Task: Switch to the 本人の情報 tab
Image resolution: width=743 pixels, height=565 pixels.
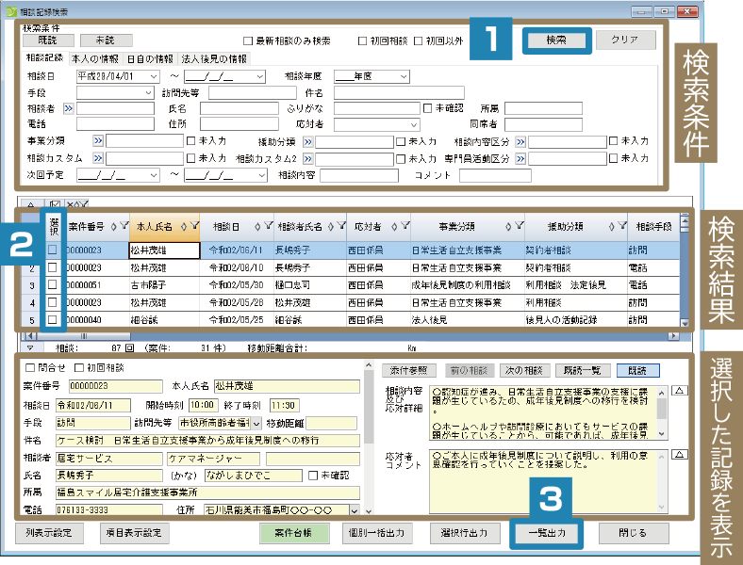Action: coord(95,58)
